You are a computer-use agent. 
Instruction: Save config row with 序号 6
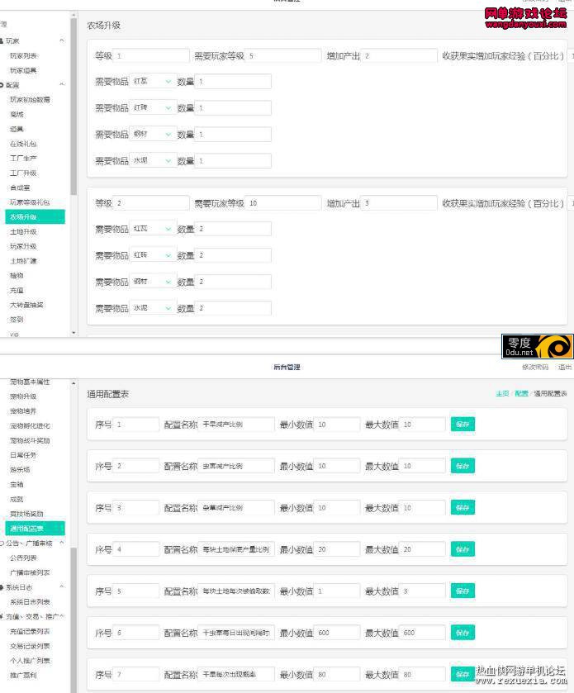coord(463,633)
